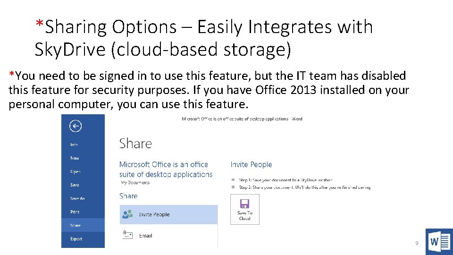Image resolution: width=453 pixels, height=255 pixels.
Task: Click the Step 1 SkyDrive instruction text
Action: click(x=285, y=180)
